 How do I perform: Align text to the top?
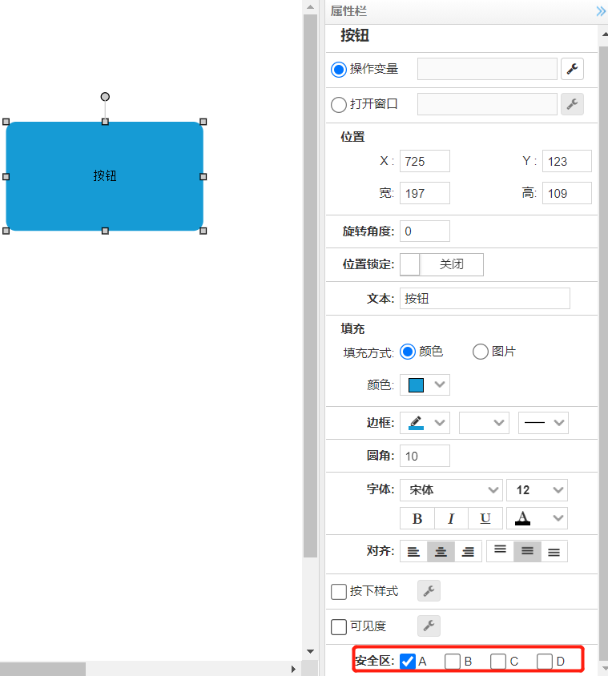(500, 551)
